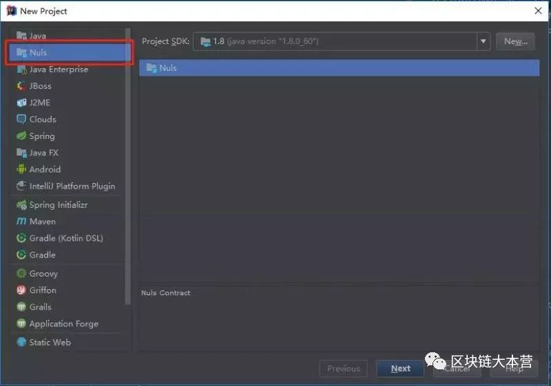Pick the J2ME project icon
Screen dimensions: 551x386
(21, 103)
